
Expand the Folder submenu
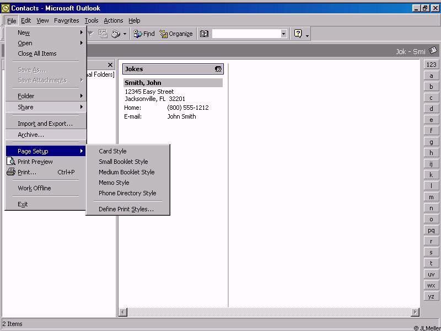pyautogui.click(x=46, y=96)
